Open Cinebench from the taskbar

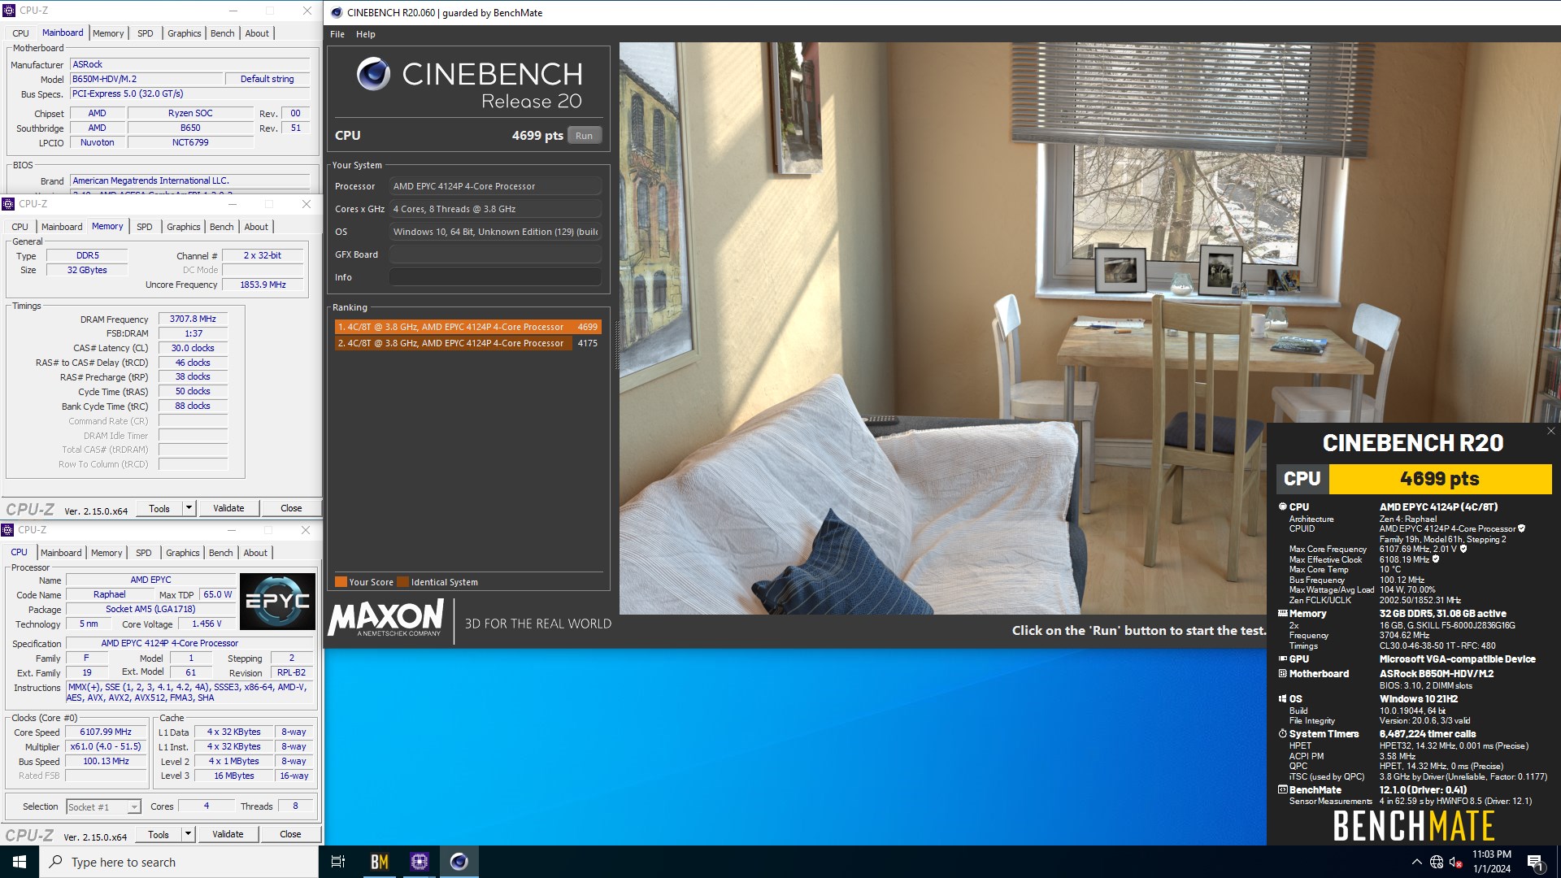[x=459, y=862]
